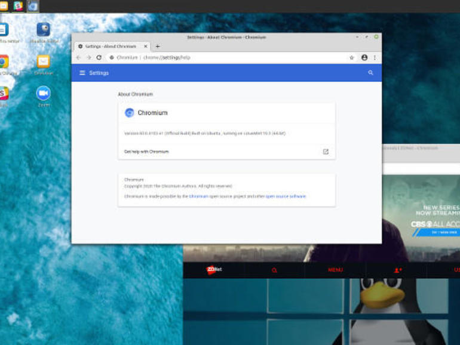
Task: Minimize the Chromium settings window
Action: pos(357,37)
